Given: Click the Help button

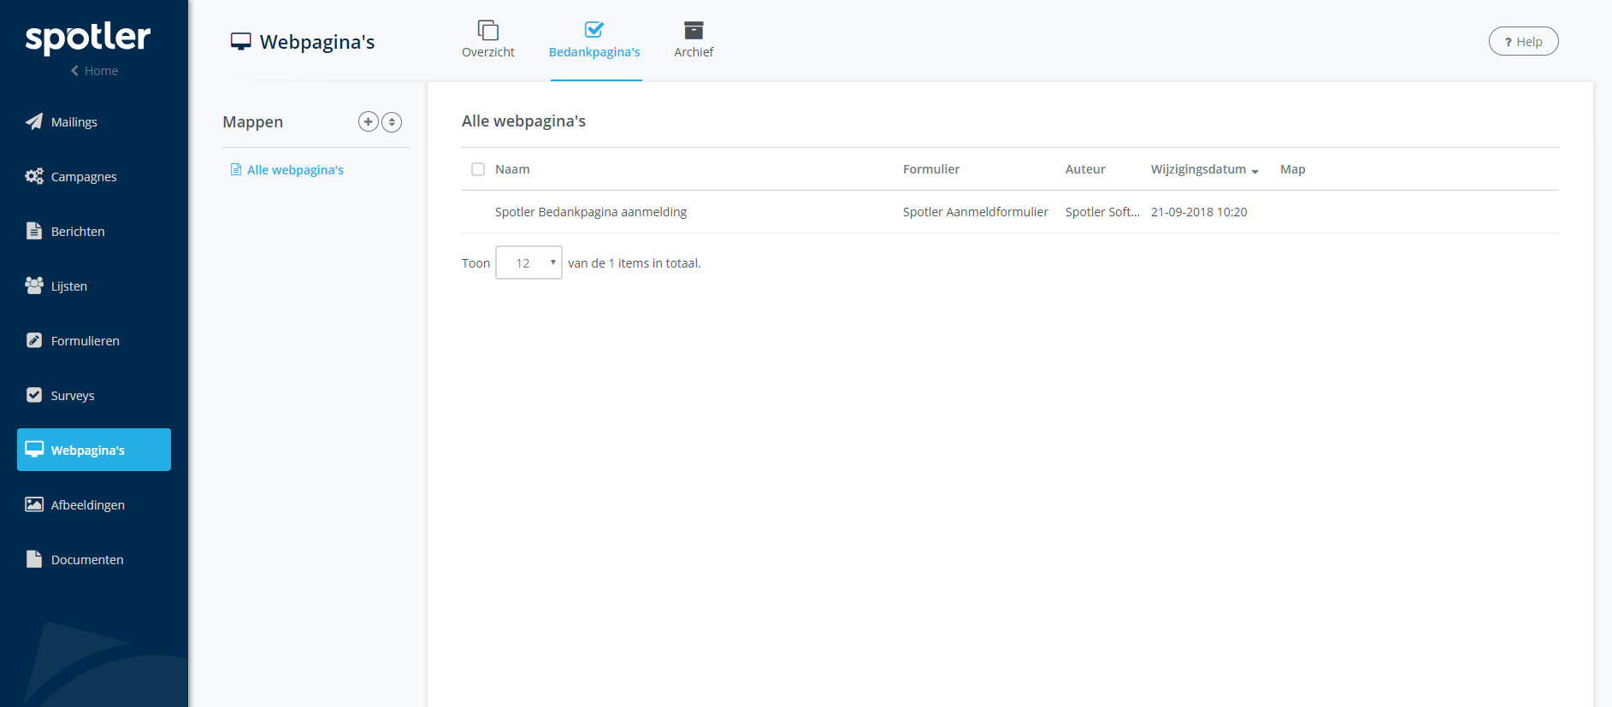Looking at the screenshot, I should pyautogui.click(x=1523, y=41).
